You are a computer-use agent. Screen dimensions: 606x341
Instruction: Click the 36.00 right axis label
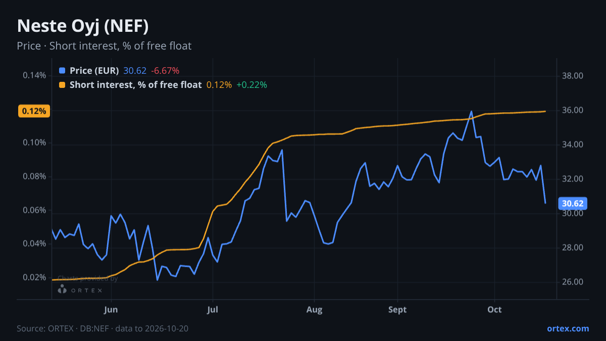(573, 110)
